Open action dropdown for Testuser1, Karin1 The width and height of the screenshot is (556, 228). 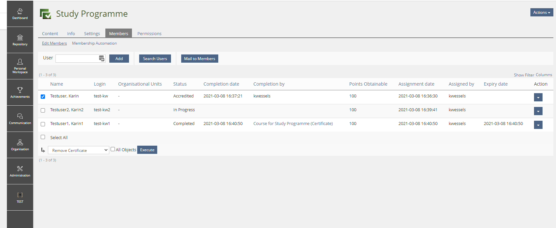click(x=538, y=125)
